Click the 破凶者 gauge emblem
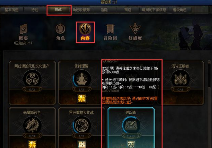 tap(131, 125)
